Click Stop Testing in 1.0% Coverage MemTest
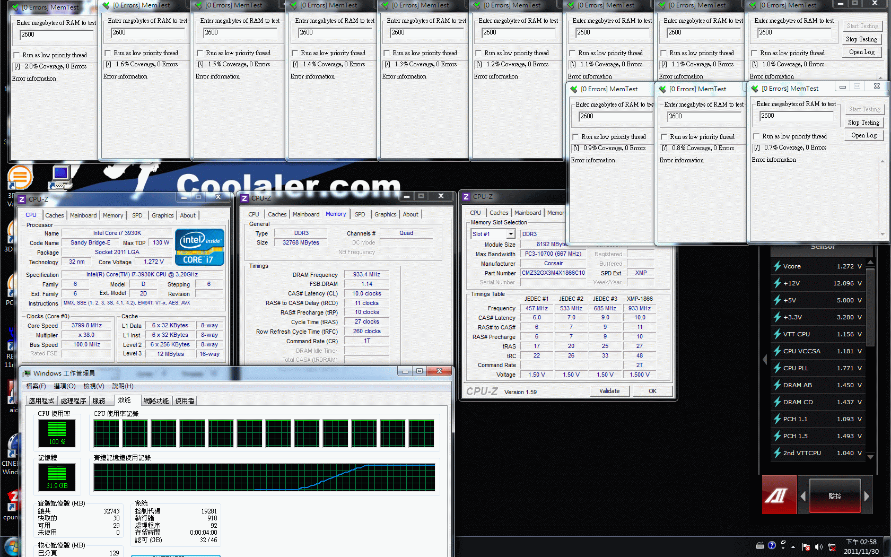 (x=861, y=39)
